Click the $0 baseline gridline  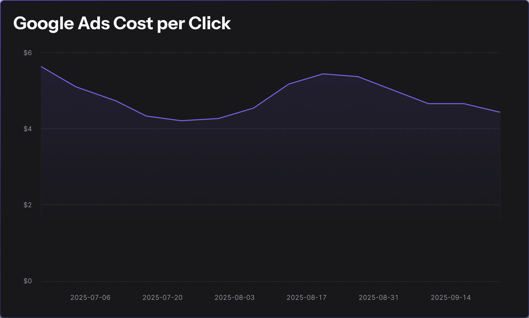tap(270, 282)
